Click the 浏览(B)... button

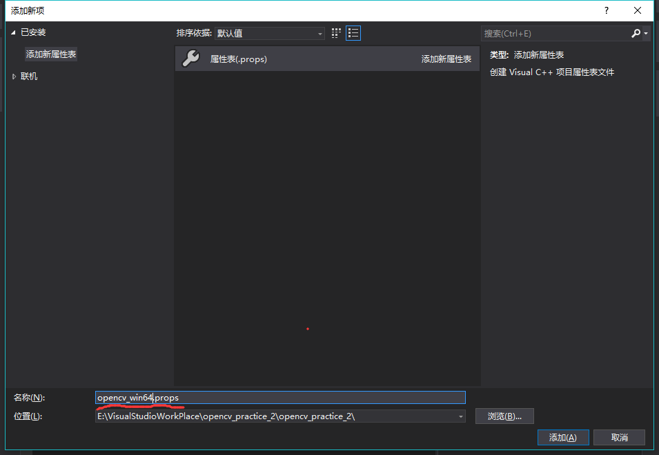[504, 416]
